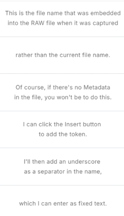The width and height of the screenshot is (124, 216).
Task: Click the word 'Metadata' in the transcript
Action: pyautogui.click(x=97, y=87)
